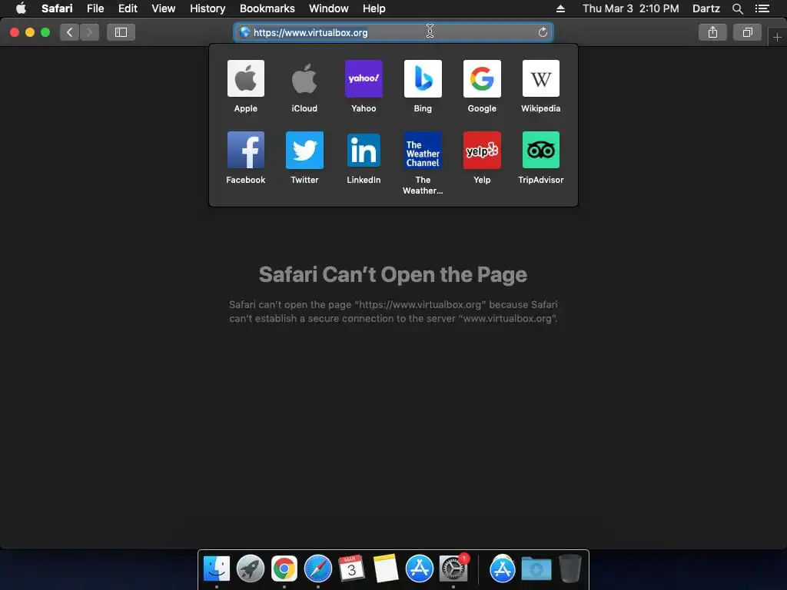Open the Apple favorite tile
Screen dimensions: 787x590
point(245,79)
